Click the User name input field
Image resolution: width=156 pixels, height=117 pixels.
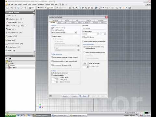(x=94, y=28)
